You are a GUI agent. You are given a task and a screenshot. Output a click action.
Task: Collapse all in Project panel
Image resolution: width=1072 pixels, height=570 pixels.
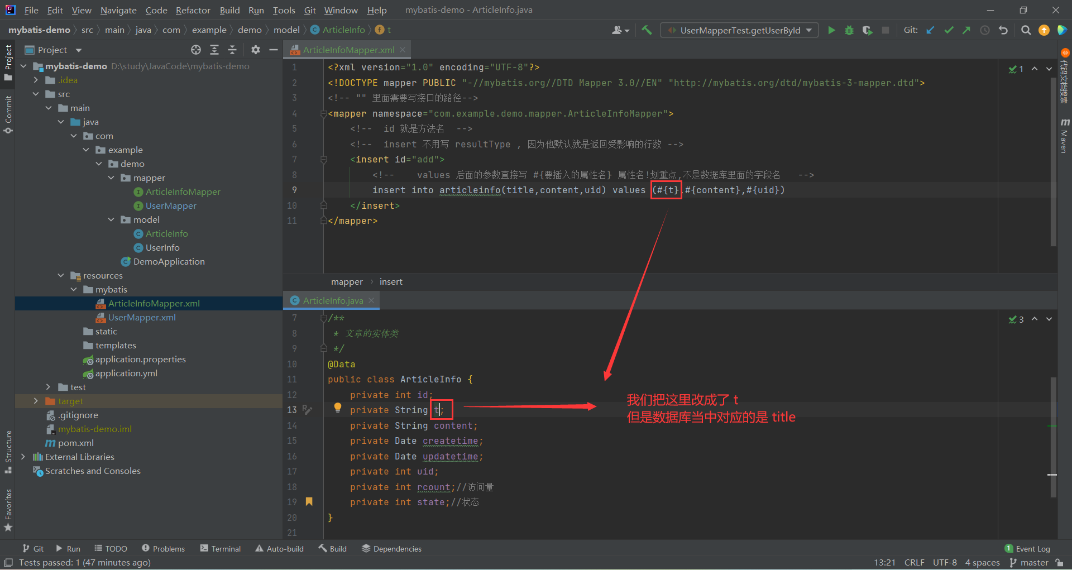tap(232, 50)
